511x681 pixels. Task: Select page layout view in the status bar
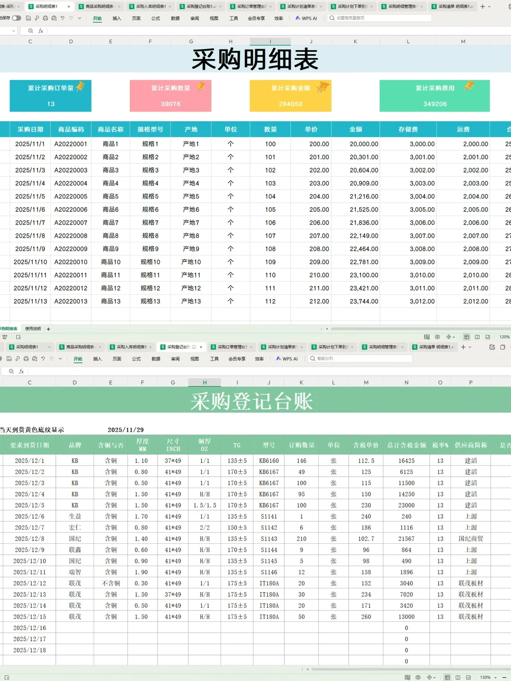(x=477, y=337)
